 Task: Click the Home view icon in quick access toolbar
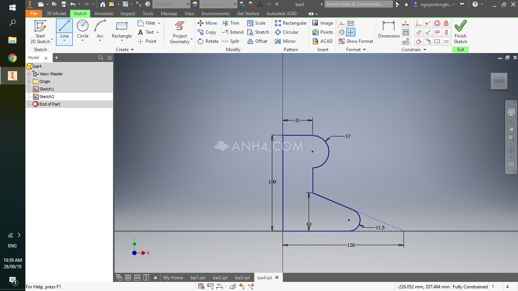click(x=103, y=4)
